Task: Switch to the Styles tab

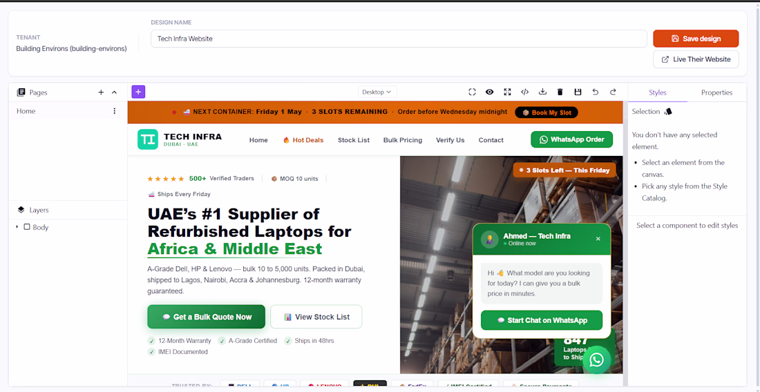Action: 658,92
